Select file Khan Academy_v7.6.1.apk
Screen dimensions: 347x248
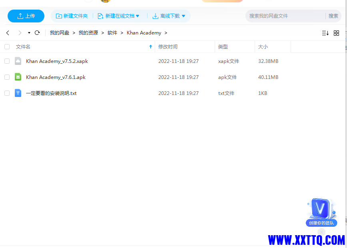pos(56,77)
